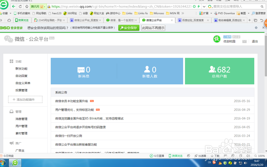This screenshot has height=167, width=267.
Task: Click 添加功能插件 button in sidebar
Action: click(x=25, y=100)
